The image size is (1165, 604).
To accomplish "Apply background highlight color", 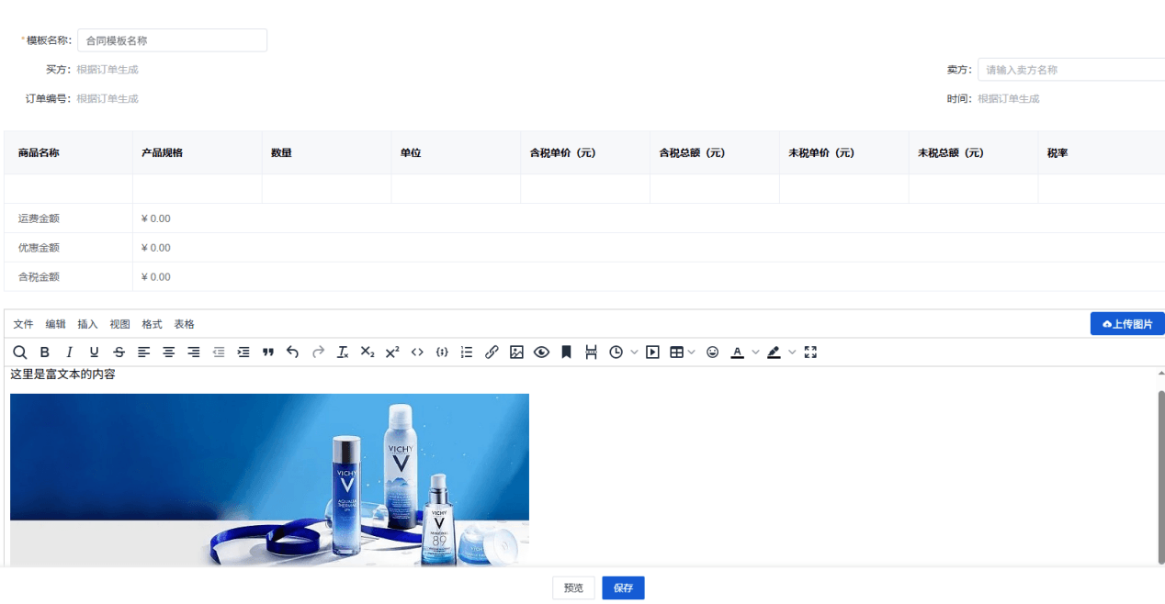I will click(774, 352).
